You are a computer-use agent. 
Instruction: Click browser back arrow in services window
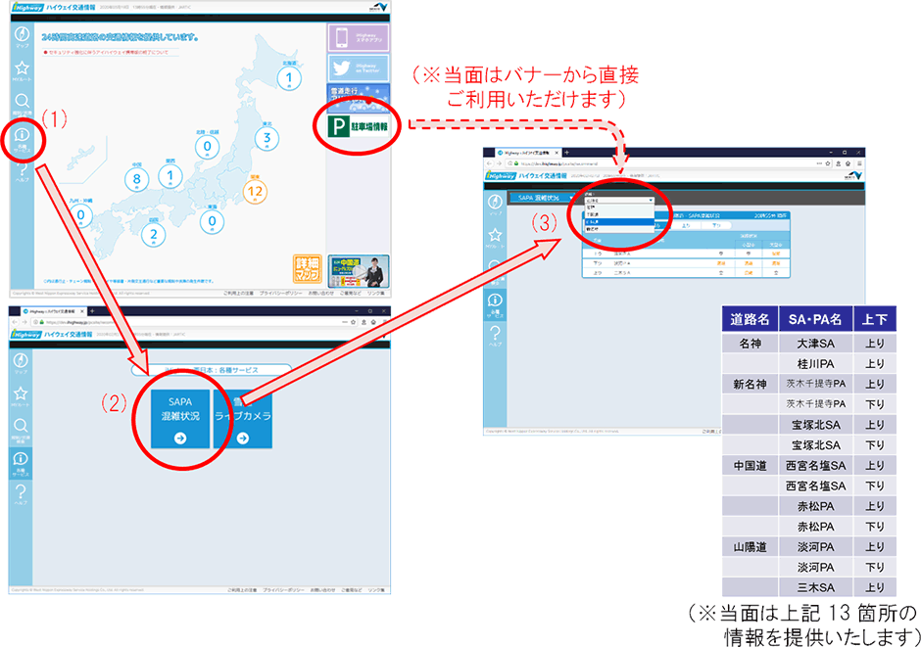pos(15,322)
